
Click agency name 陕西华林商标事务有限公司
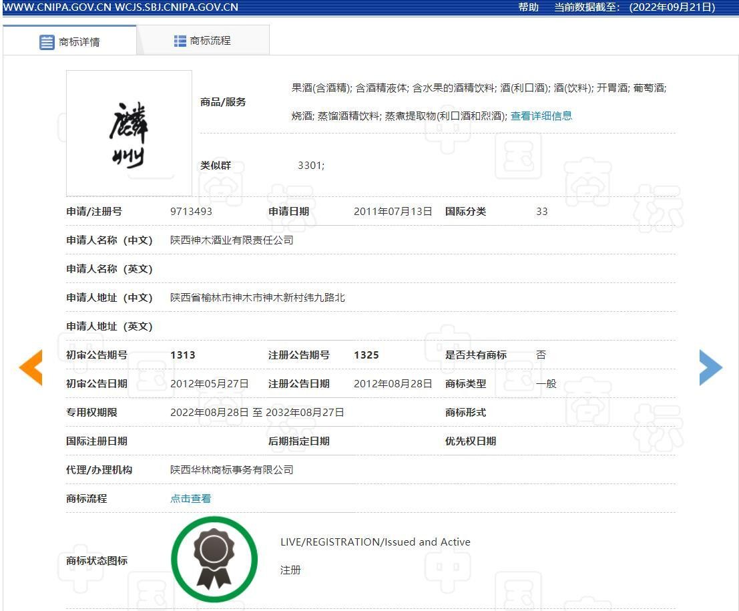[232, 469]
